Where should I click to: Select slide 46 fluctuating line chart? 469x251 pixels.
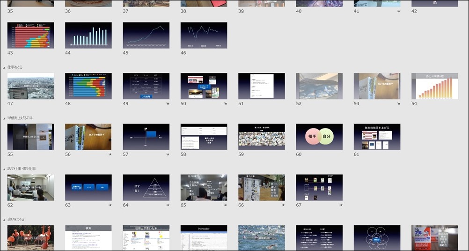pyautogui.click(x=204, y=35)
